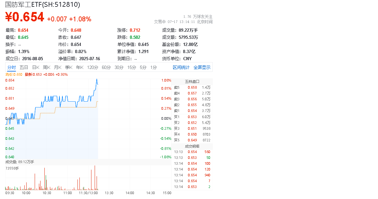378x199 pixels.
Task: Open the 日K candlestick tab
Action: coord(36,67)
